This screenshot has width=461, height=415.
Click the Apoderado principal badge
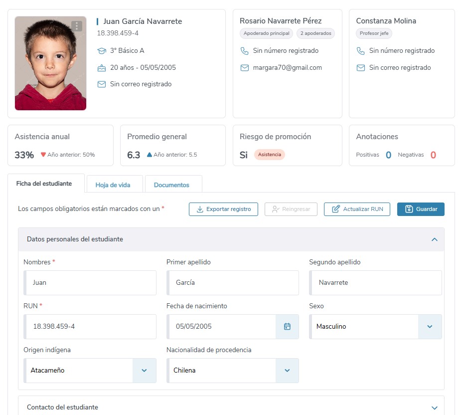pos(266,33)
